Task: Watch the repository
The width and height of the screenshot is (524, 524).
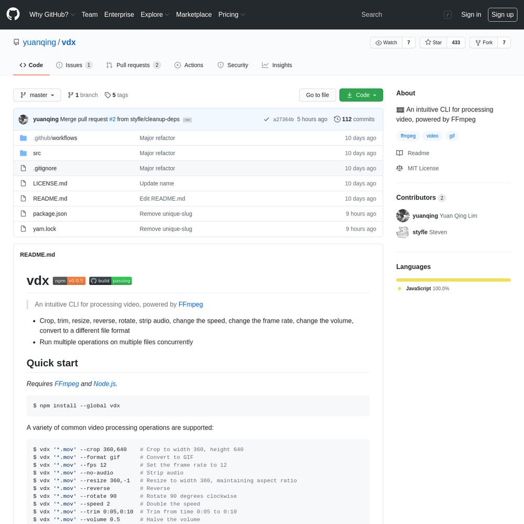Action: coord(386,42)
